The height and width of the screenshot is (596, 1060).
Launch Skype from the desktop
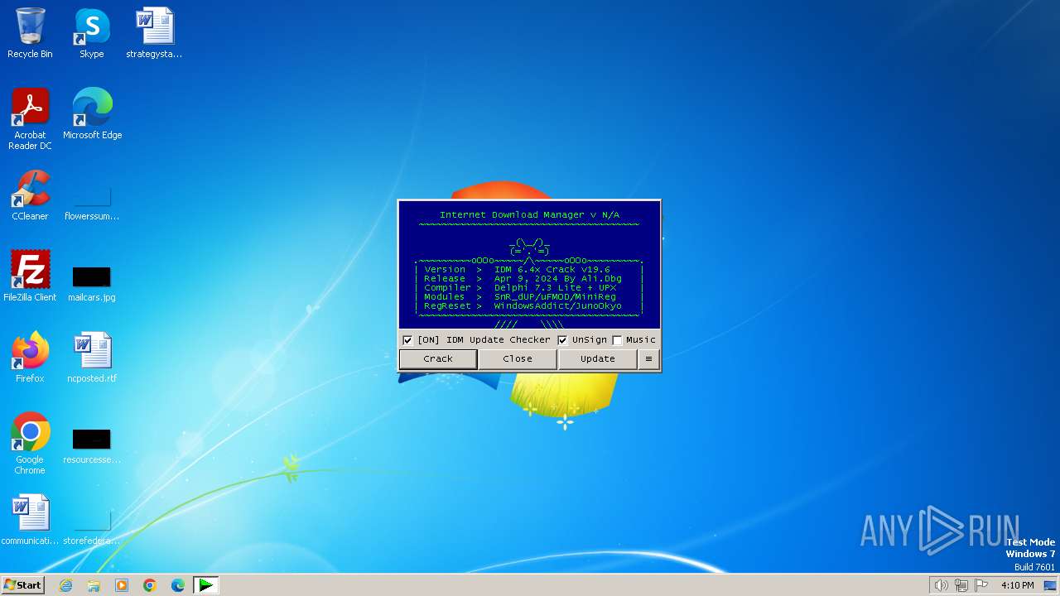click(x=92, y=33)
